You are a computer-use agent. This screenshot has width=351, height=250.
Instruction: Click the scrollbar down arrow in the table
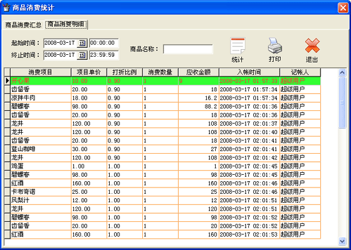point(342,241)
